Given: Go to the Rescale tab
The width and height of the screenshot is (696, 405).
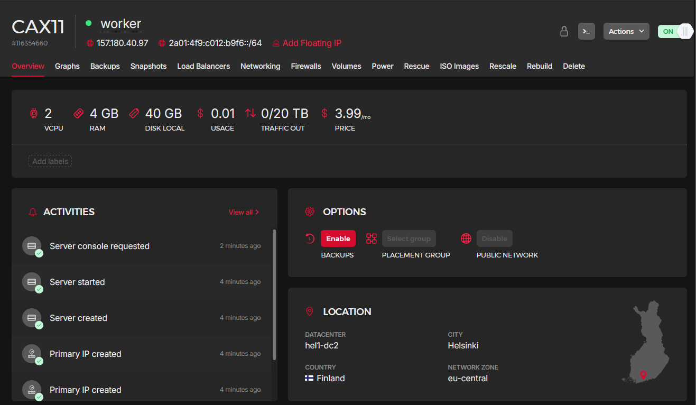Looking at the screenshot, I should [503, 66].
